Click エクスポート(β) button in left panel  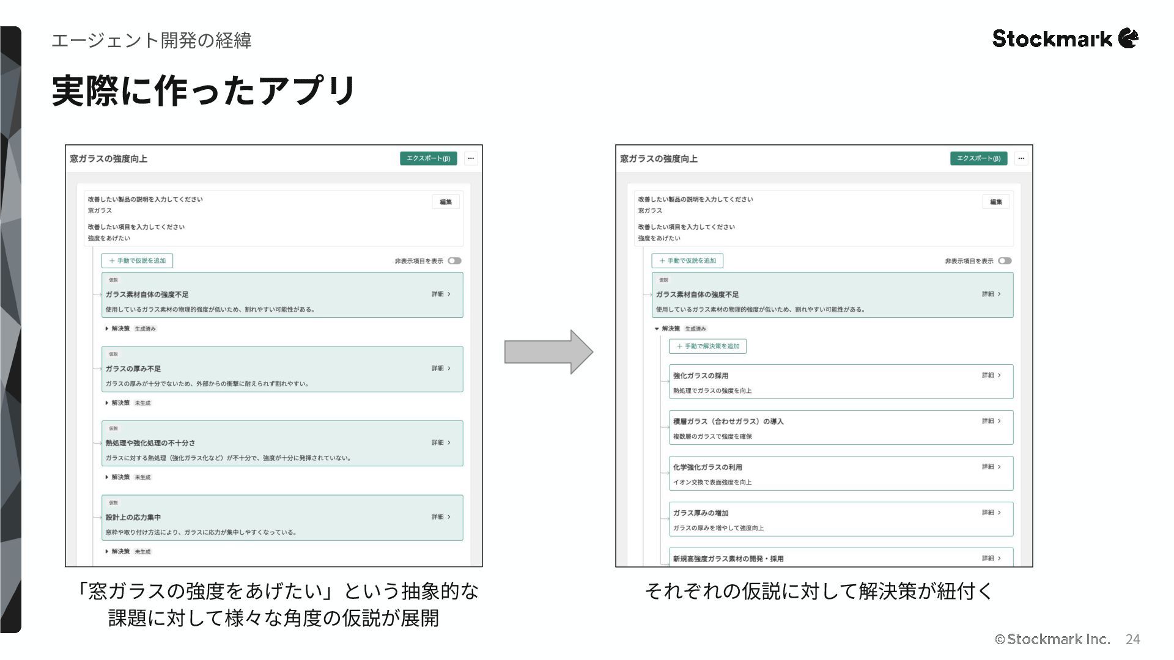pyautogui.click(x=428, y=158)
